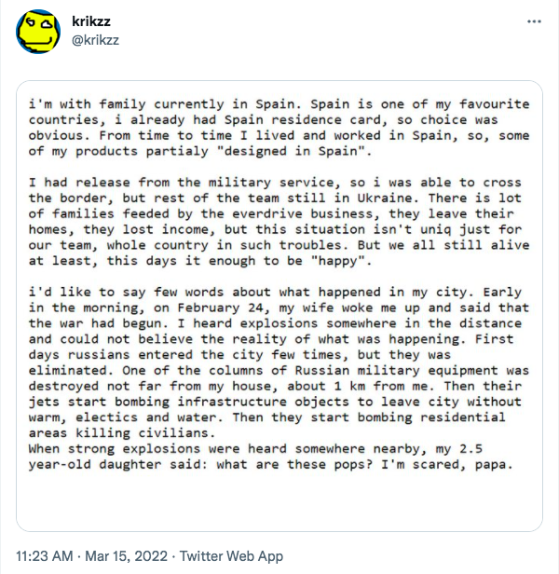Select the words "killing civilians"
The image size is (559, 574).
click(142, 433)
